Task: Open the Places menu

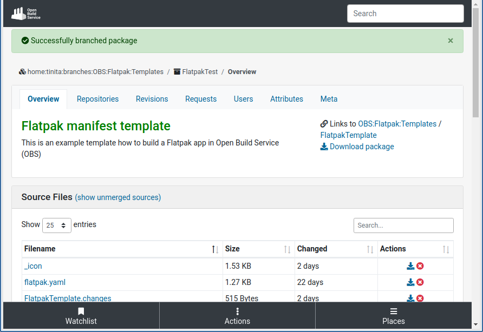Action: pyautogui.click(x=393, y=315)
